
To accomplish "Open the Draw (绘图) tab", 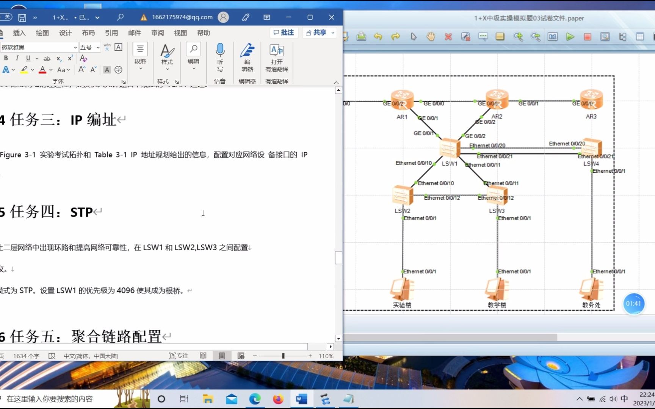I will (x=42, y=33).
